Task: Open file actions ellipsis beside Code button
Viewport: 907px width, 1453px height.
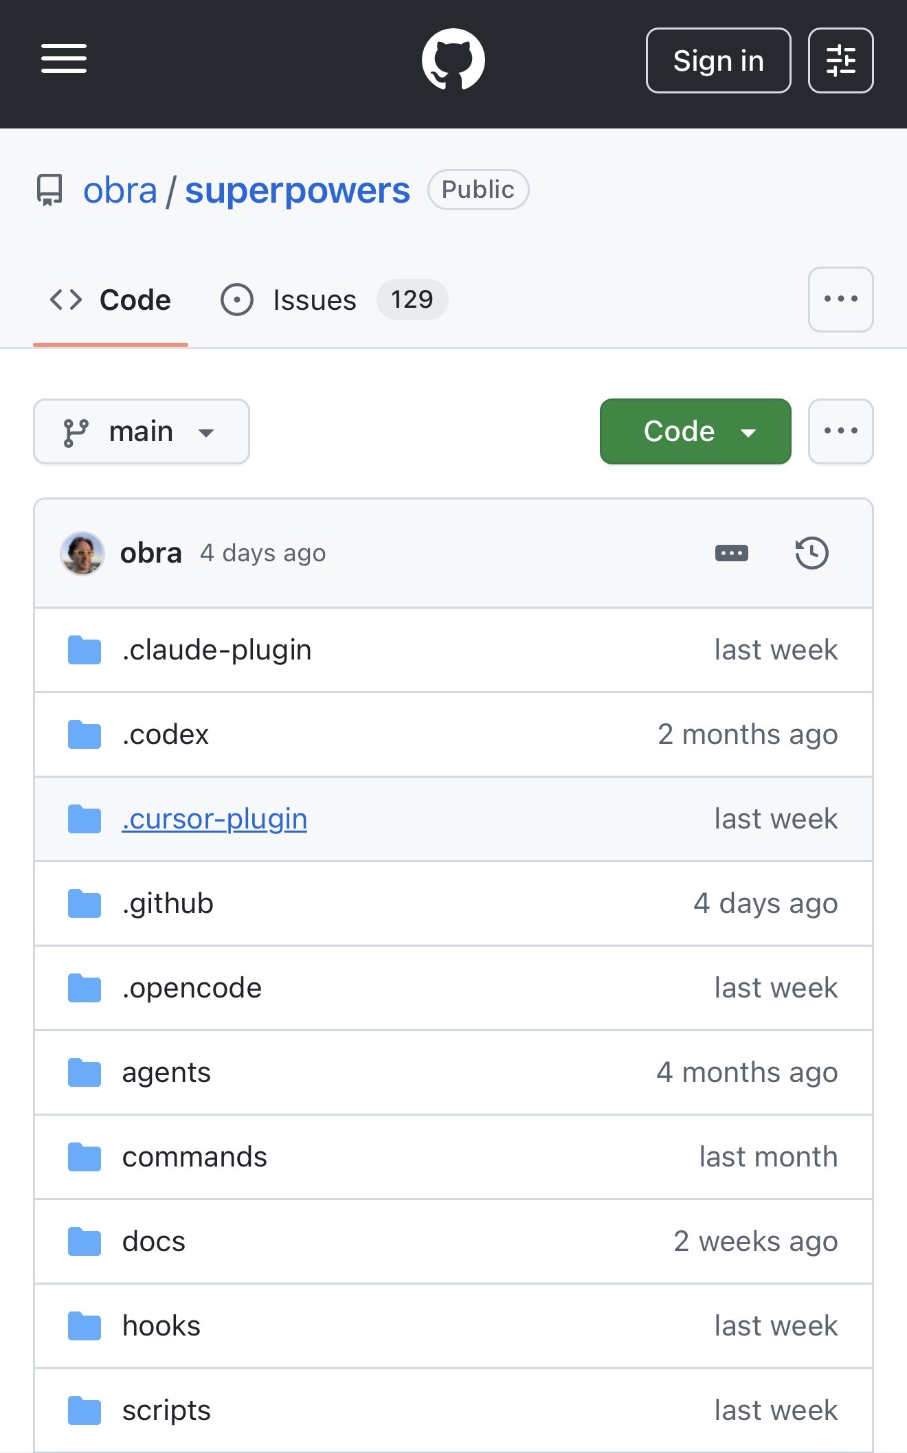Action: click(x=840, y=431)
